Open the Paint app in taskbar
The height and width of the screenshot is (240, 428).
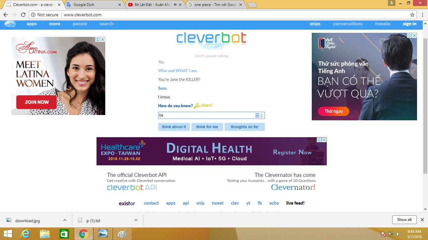click(x=122, y=234)
